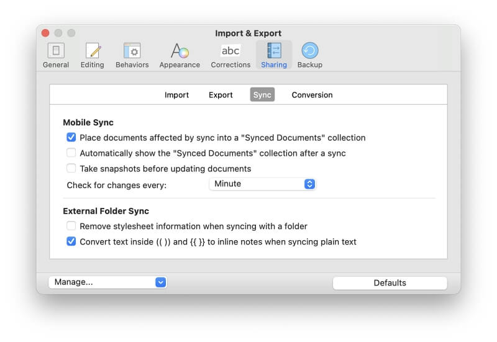
Task: Disable Convert text to inline notes
Action: [x=71, y=241]
